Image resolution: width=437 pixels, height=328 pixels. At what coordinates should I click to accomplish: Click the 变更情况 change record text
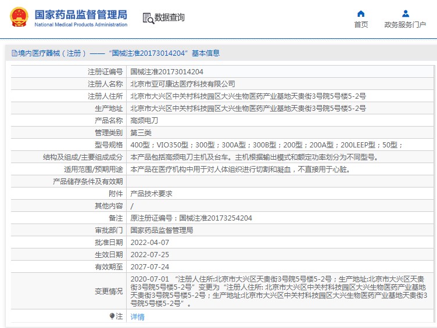click(279, 291)
